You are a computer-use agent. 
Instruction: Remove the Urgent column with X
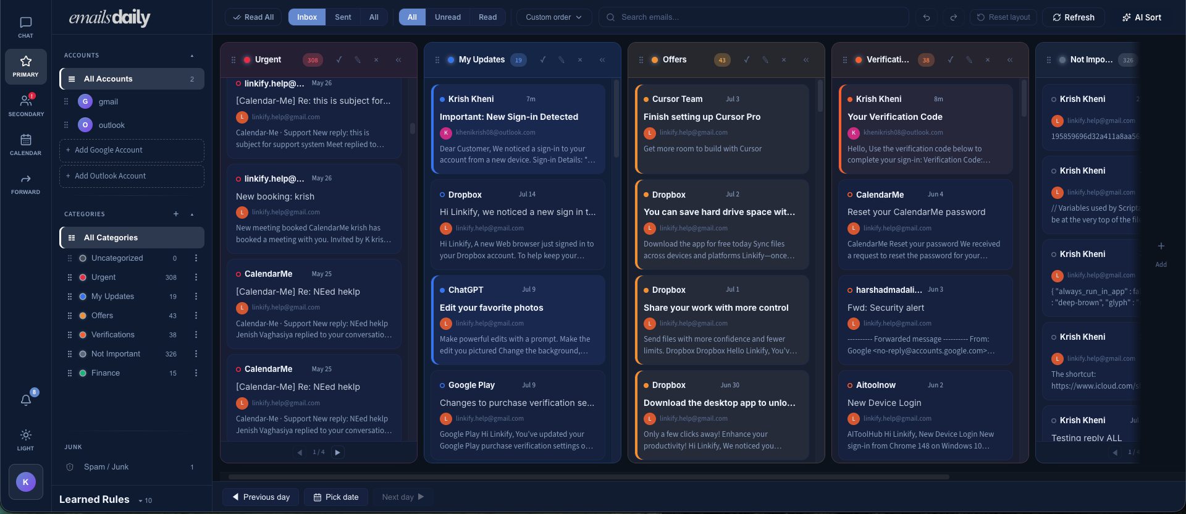[376, 60]
